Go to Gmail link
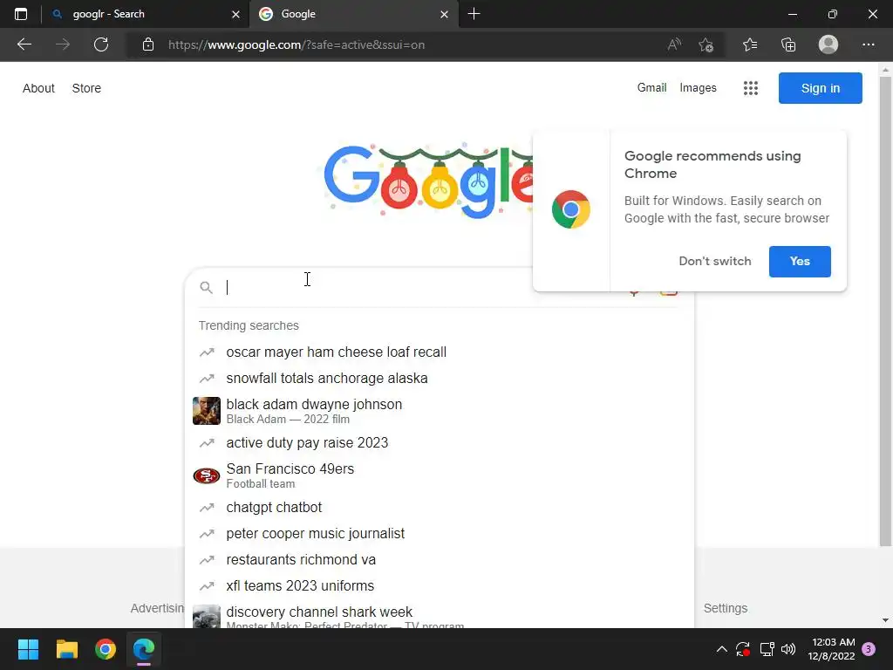Image resolution: width=893 pixels, height=670 pixels. coord(651,88)
